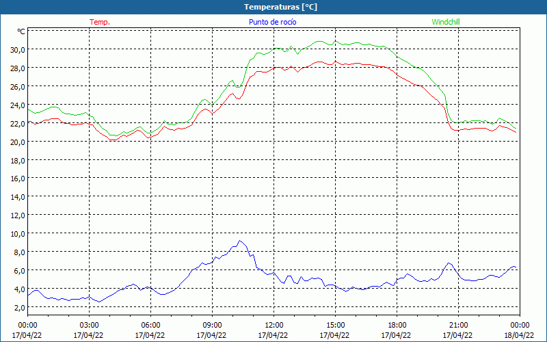Click the "06:00" time axis label

pyautogui.click(x=150, y=326)
